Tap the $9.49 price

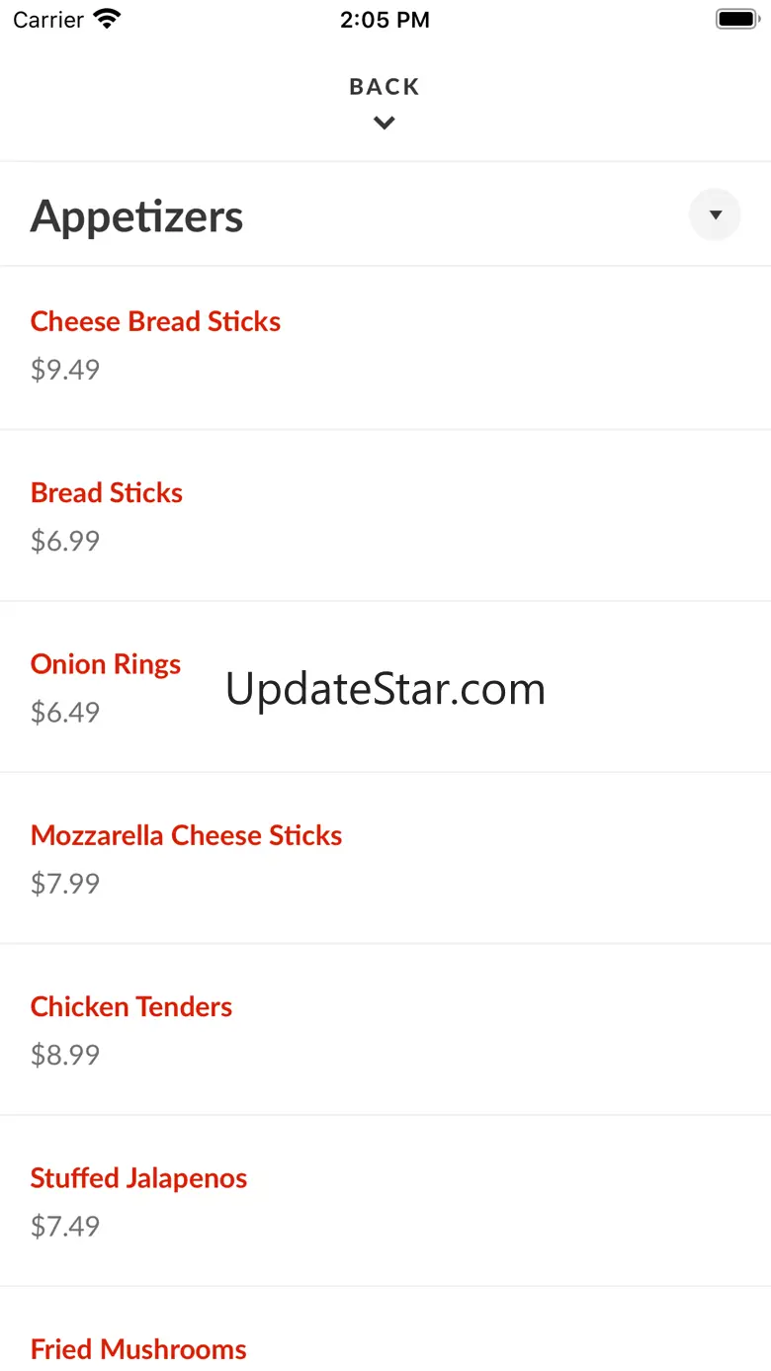[x=65, y=370]
